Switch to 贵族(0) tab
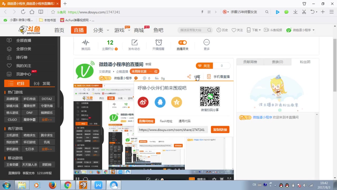 coord(277,62)
